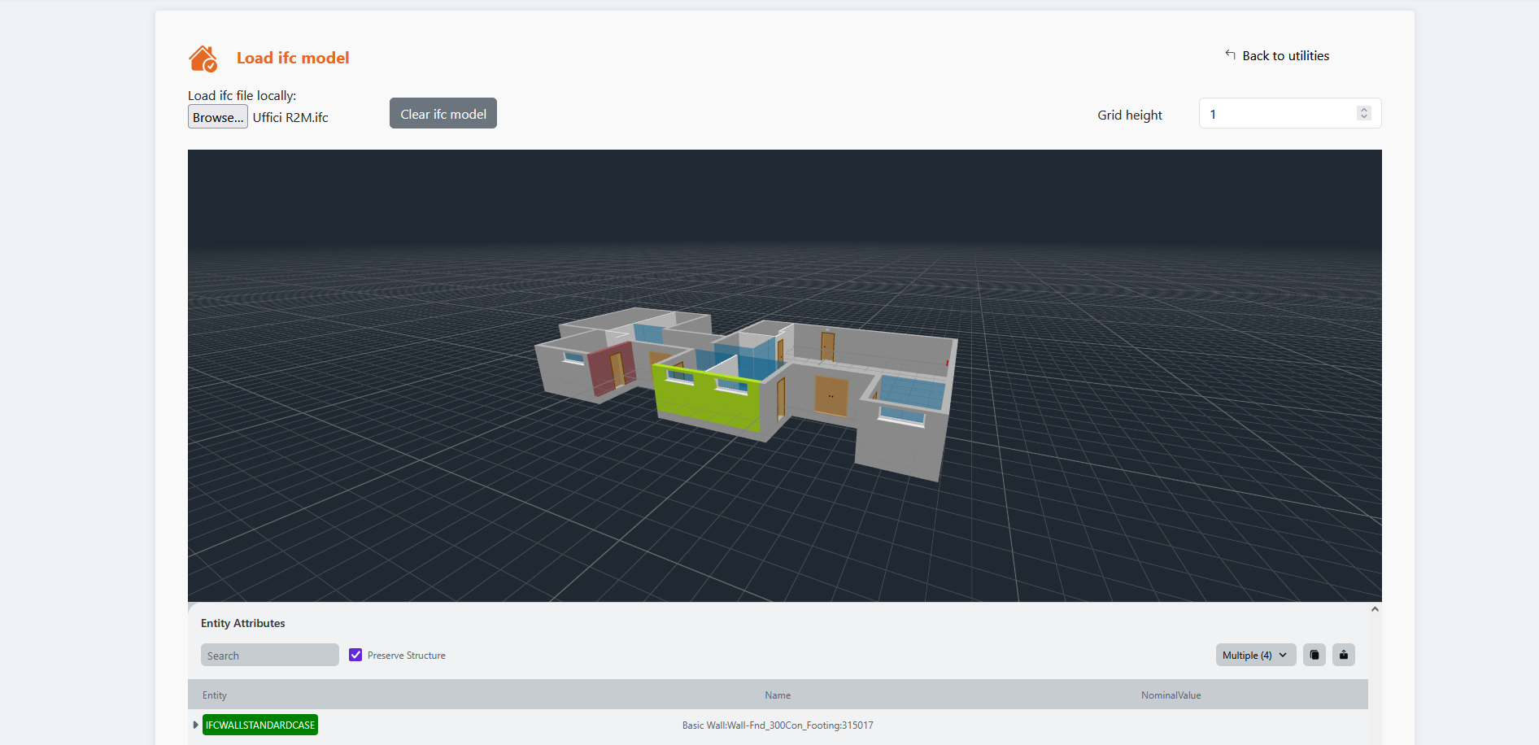Expand the IFCWALLSTANDARDCASE row

pos(195,725)
